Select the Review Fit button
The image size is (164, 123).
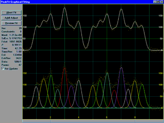pos(11,23)
